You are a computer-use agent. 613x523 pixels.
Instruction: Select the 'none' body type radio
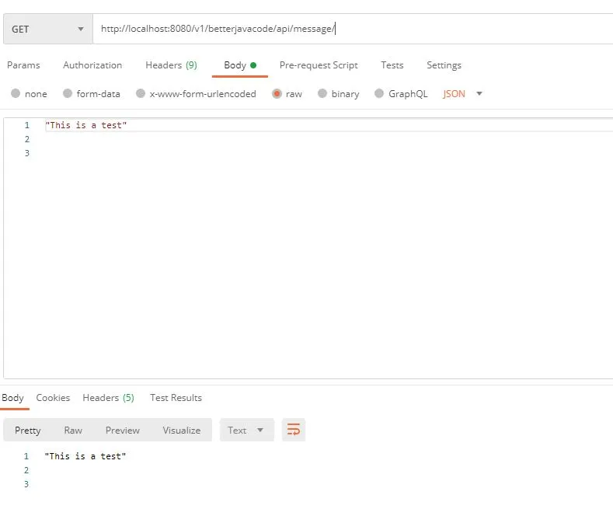pos(16,94)
